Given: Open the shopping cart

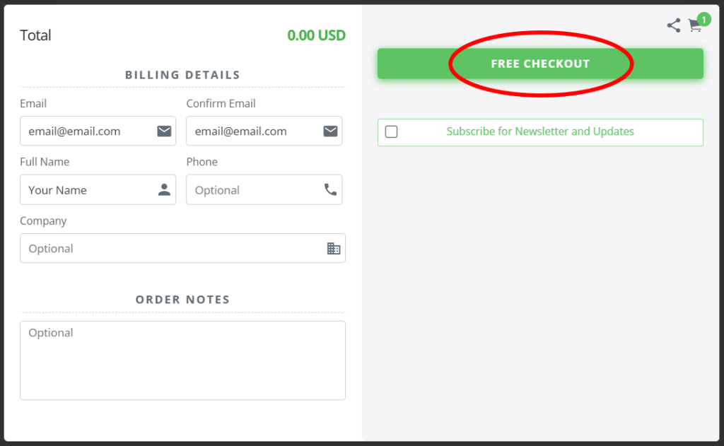Looking at the screenshot, I should click(x=694, y=27).
